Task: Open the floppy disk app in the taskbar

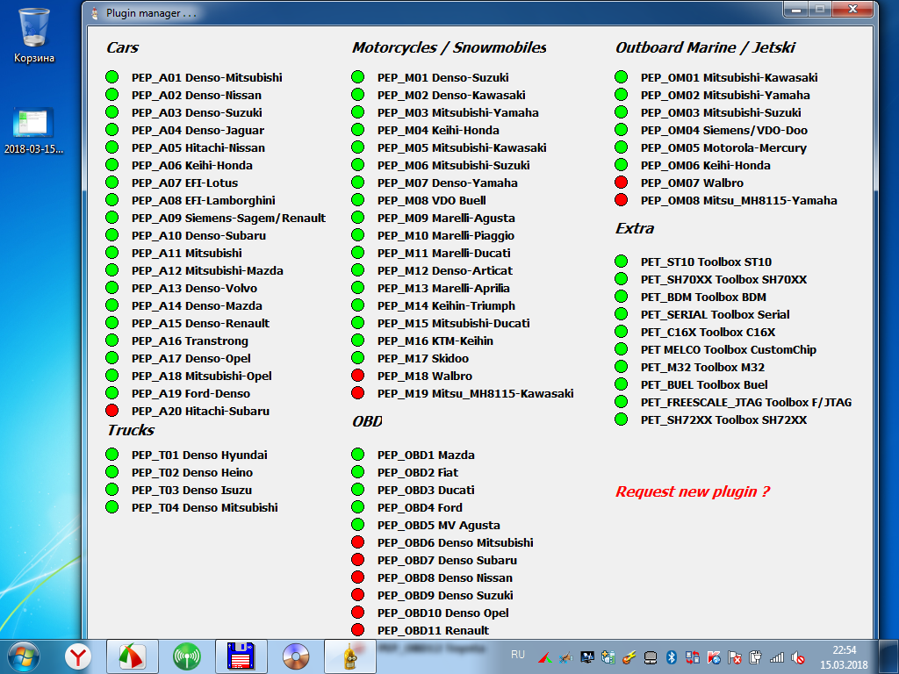Action: [241, 656]
